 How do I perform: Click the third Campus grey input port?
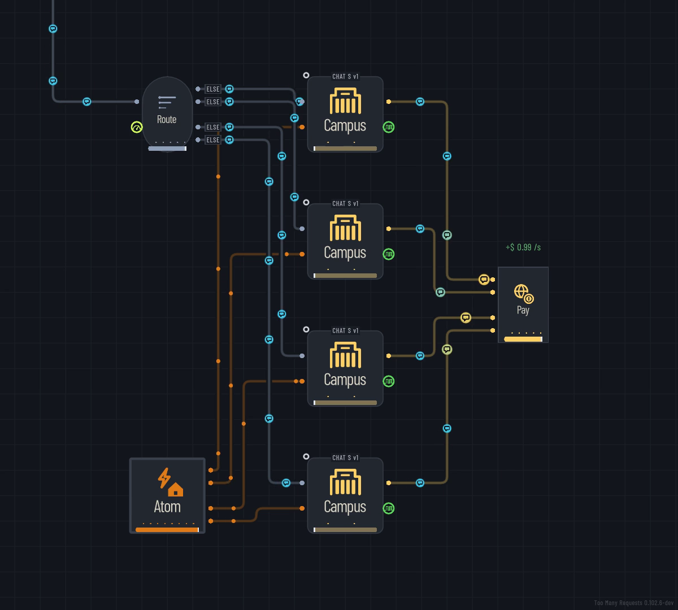click(302, 356)
